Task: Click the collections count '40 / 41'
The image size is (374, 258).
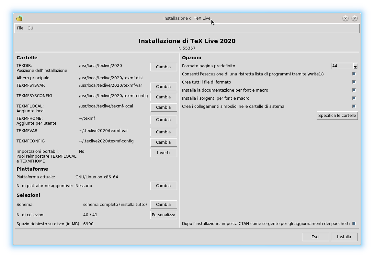Action: tap(90, 215)
